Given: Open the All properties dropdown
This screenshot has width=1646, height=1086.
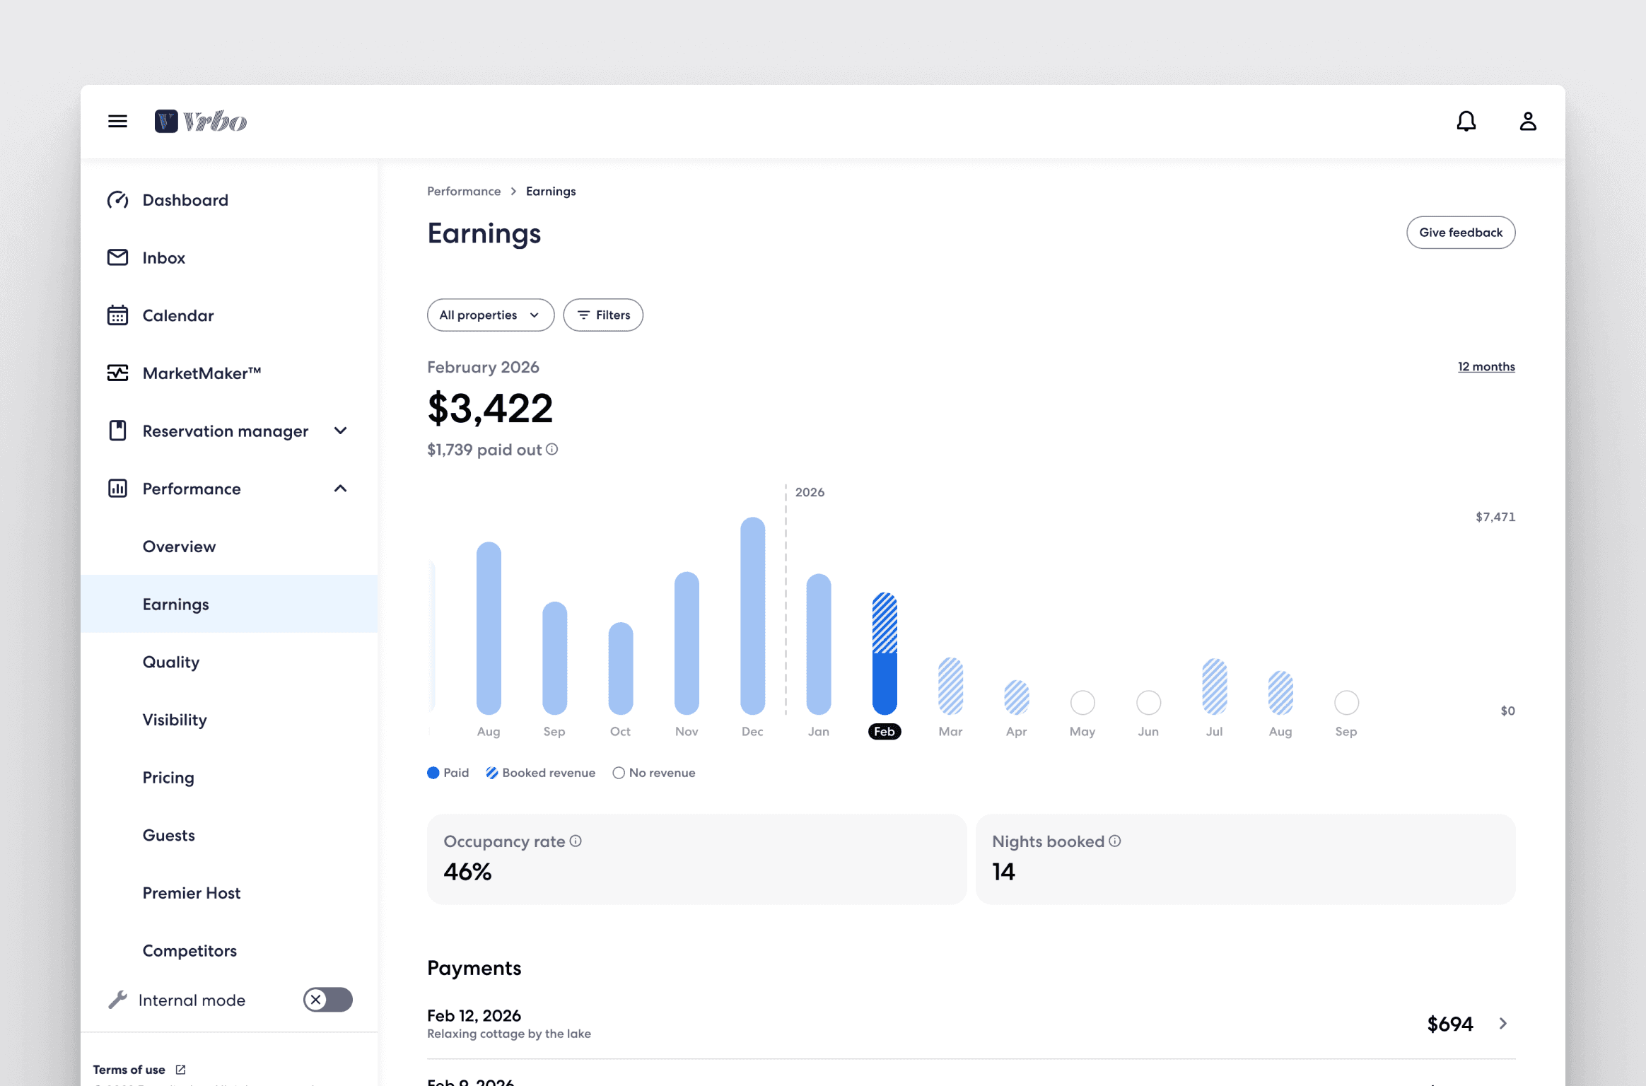Looking at the screenshot, I should (490, 315).
